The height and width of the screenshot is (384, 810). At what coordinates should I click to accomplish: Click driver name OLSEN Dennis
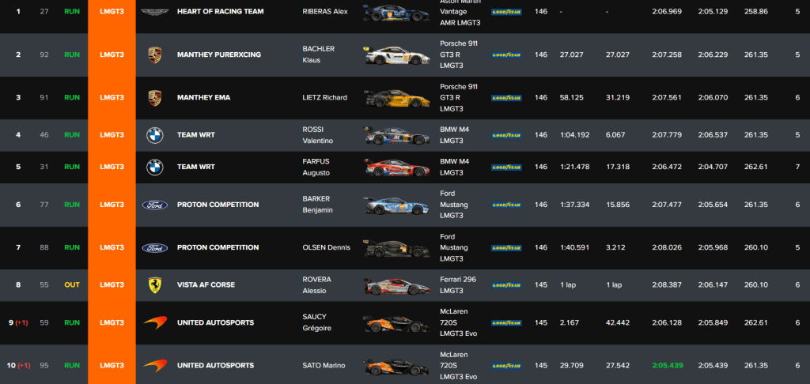coord(327,247)
